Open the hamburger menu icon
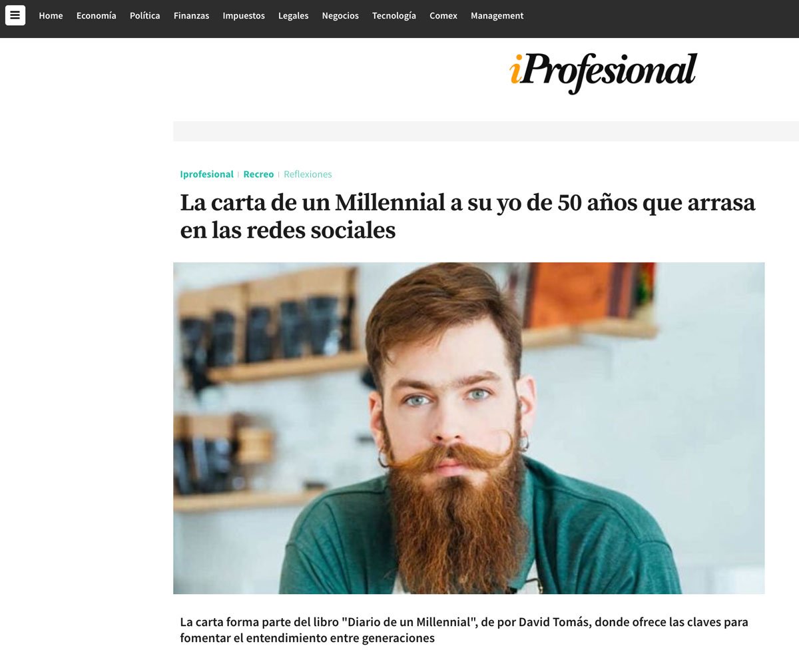This screenshot has width=799, height=652. pos(15,15)
